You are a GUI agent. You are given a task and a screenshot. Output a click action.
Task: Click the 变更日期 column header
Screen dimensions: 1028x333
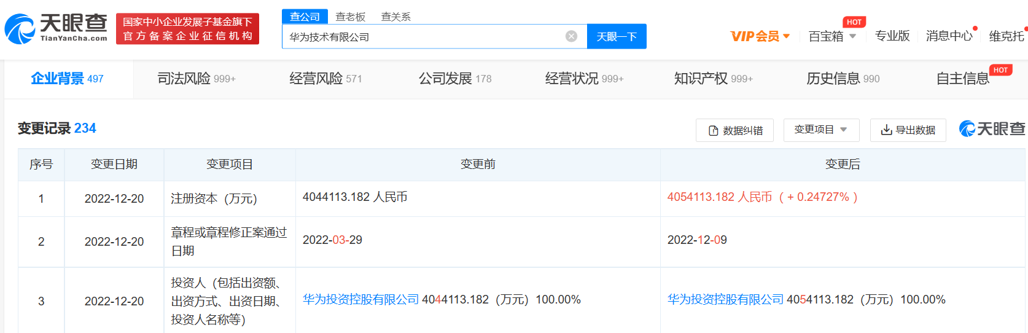(114, 164)
